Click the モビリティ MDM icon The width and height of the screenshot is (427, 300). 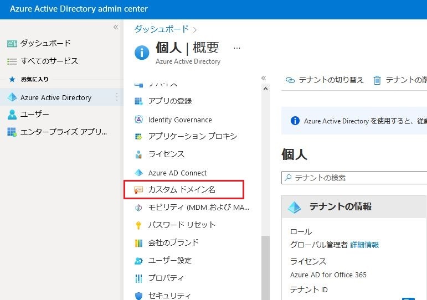point(138,208)
